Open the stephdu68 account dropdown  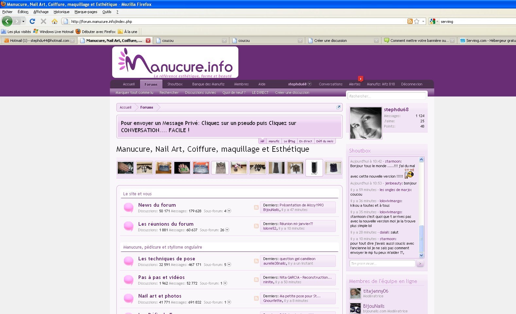click(309, 84)
